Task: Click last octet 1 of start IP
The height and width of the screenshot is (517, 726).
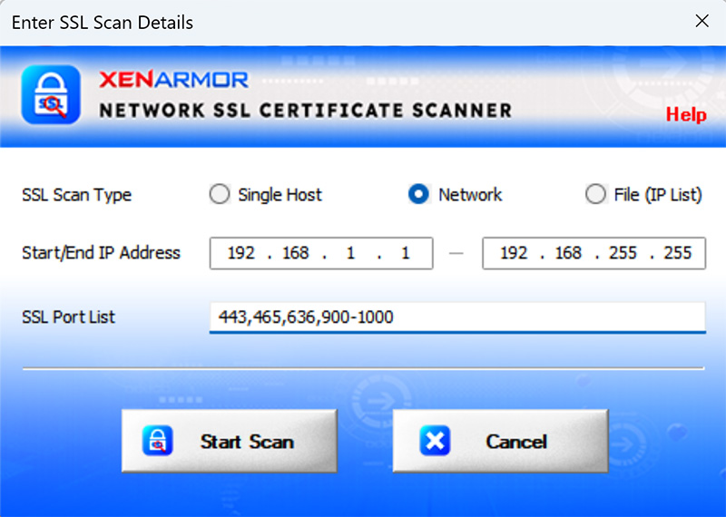Action: [x=405, y=253]
